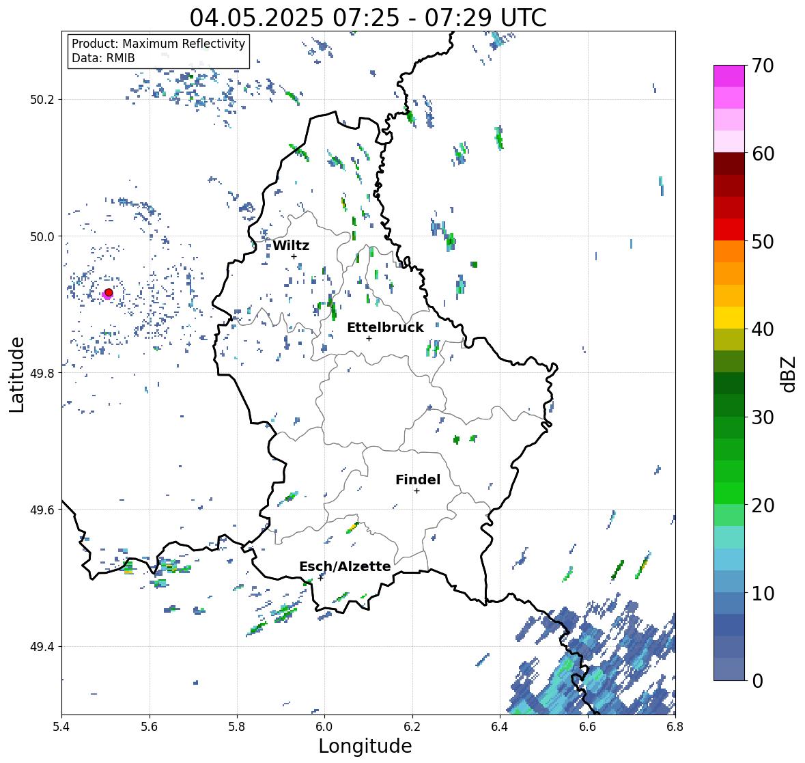Click the colorbar tick value 30
This screenshot has width=805, height=763.
tap(762, 417)
